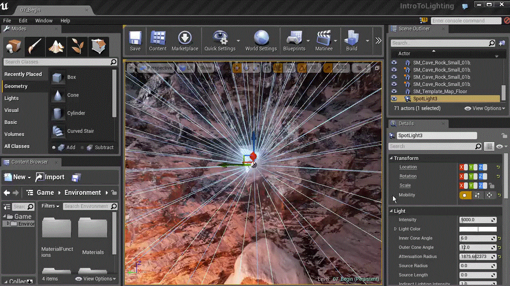This screenshot has height=286, width=510.
Task: Click the Save toolbar icon
Action: (135, 41)
